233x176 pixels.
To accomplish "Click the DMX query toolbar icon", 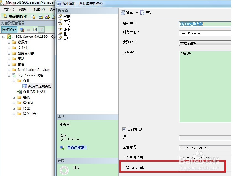I will tap(46, 17).
